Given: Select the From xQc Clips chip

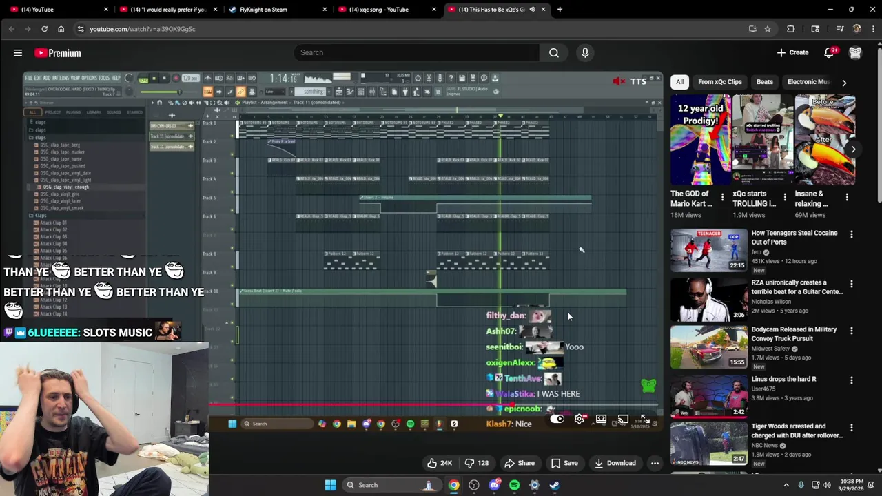Looking at the screenshot, I should click(720, 82).
